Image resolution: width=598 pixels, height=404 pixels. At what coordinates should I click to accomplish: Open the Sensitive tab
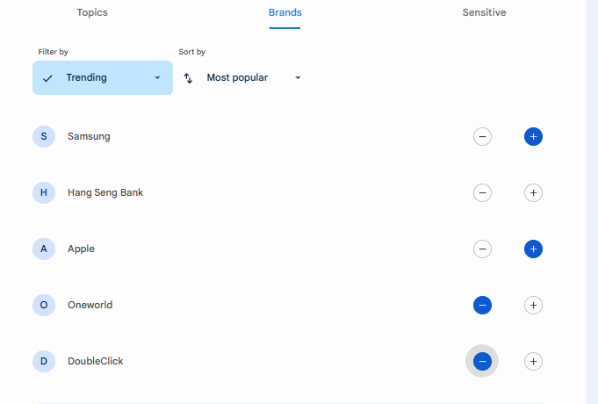[x=484, y=13]
